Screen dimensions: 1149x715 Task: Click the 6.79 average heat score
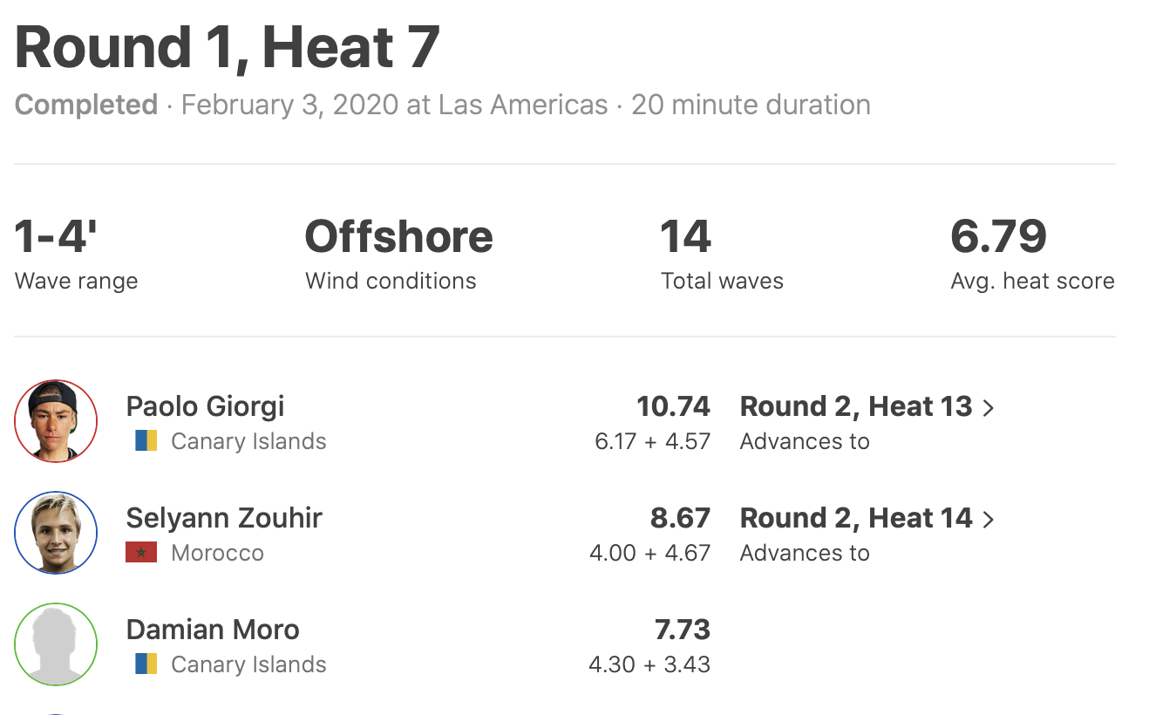(998, 237)
